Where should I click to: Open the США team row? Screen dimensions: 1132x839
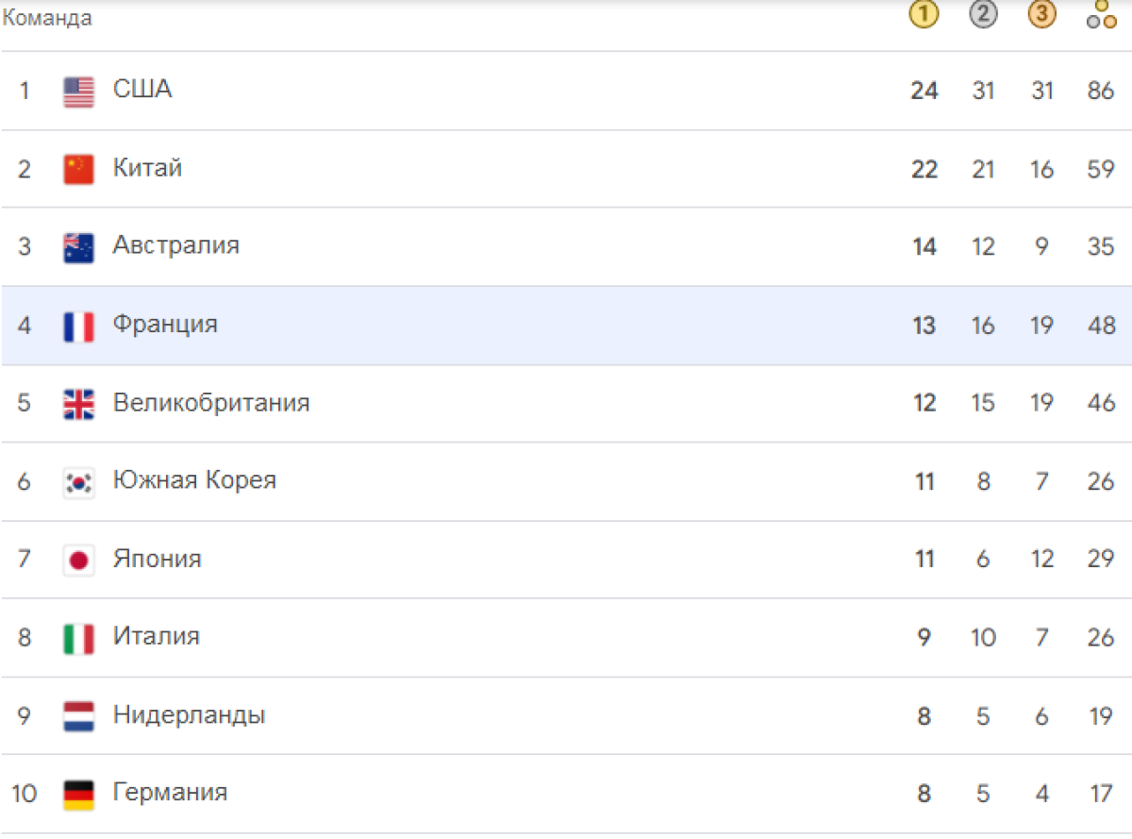click(566, 91)
